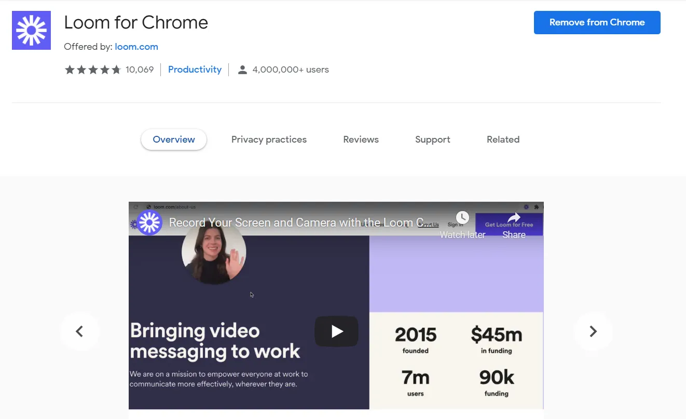Click the '$45m in funding' stat
This screenshot has height=419, width=686.
coord(496,340)
